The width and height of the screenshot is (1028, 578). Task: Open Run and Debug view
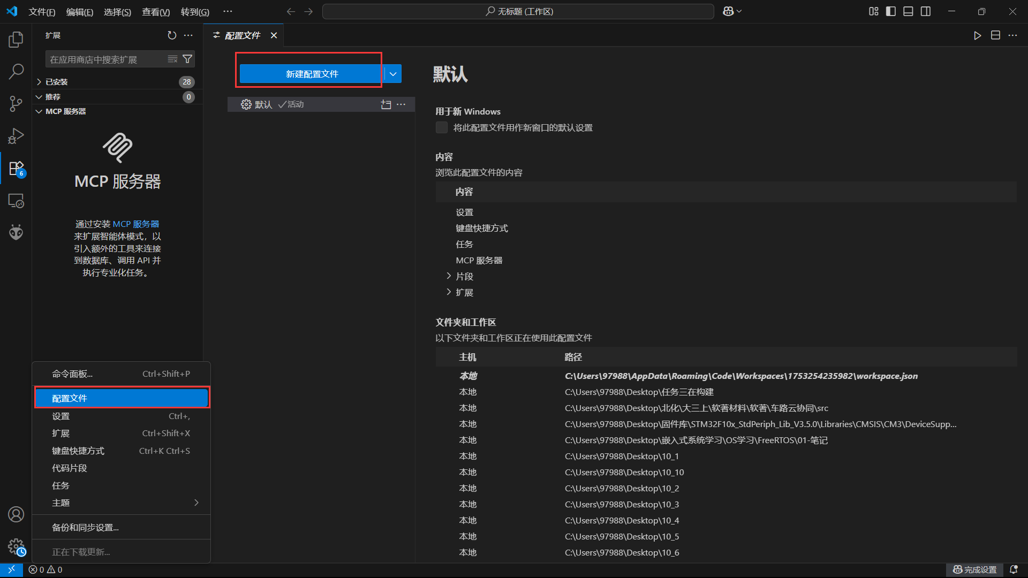16,136
